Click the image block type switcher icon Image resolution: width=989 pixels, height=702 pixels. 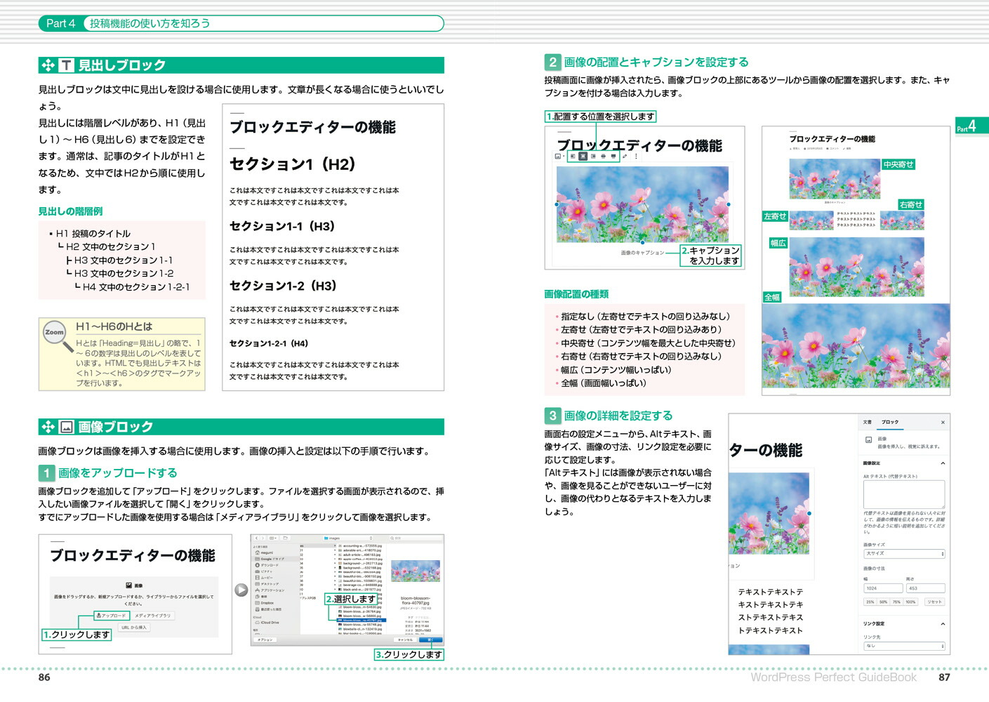558,156
